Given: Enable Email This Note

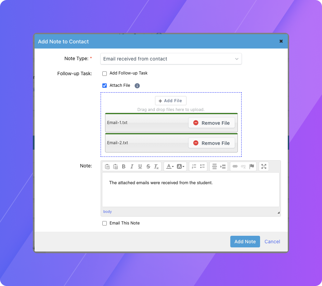Looking at the screenshot, I should [104, 223].
